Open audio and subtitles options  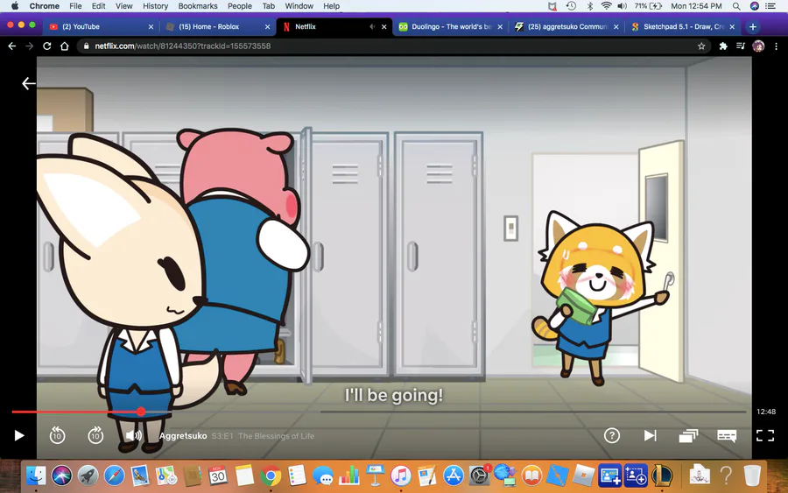pyautogui.click(x=727, y=435)
